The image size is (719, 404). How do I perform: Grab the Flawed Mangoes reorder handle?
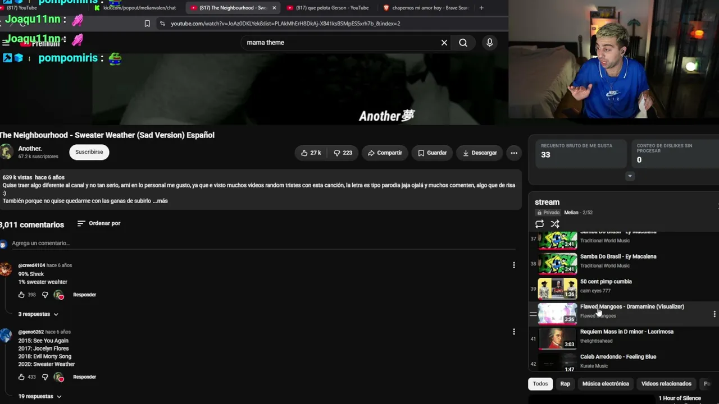pos(533,314)
